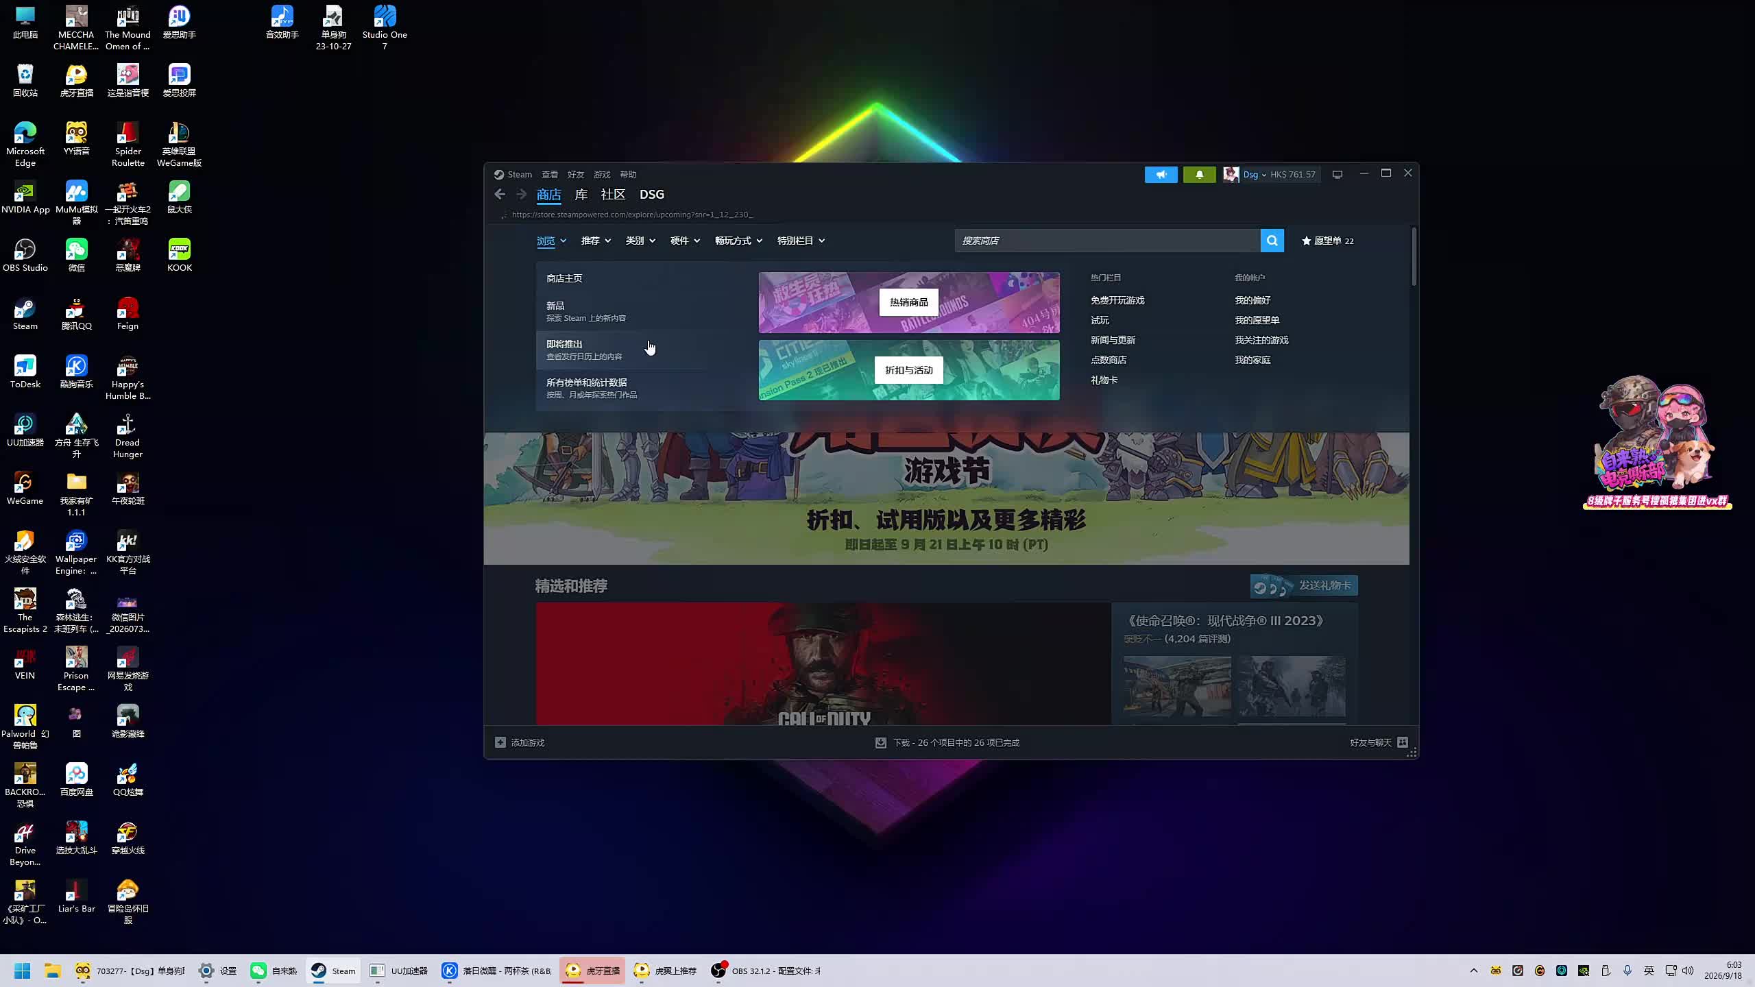Open the Dread Hunger desktop icon
The height and width of the screenshot is (987, 1755).
pyautogui.click(x=128, y=436)
